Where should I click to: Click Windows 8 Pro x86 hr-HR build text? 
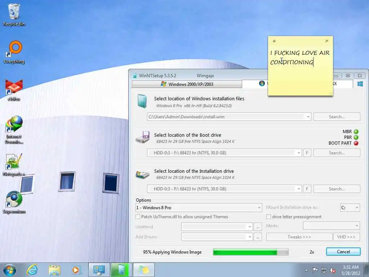194,106
